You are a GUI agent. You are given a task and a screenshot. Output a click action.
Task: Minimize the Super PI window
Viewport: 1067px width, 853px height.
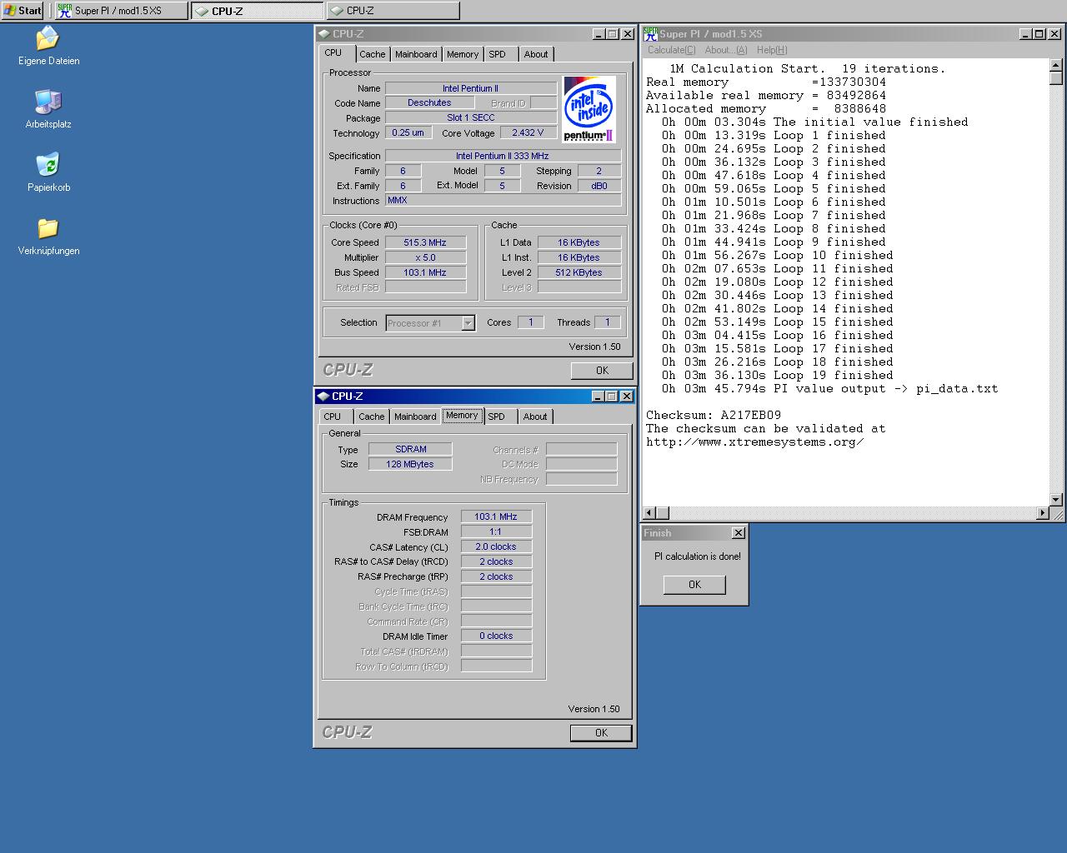1025,34
